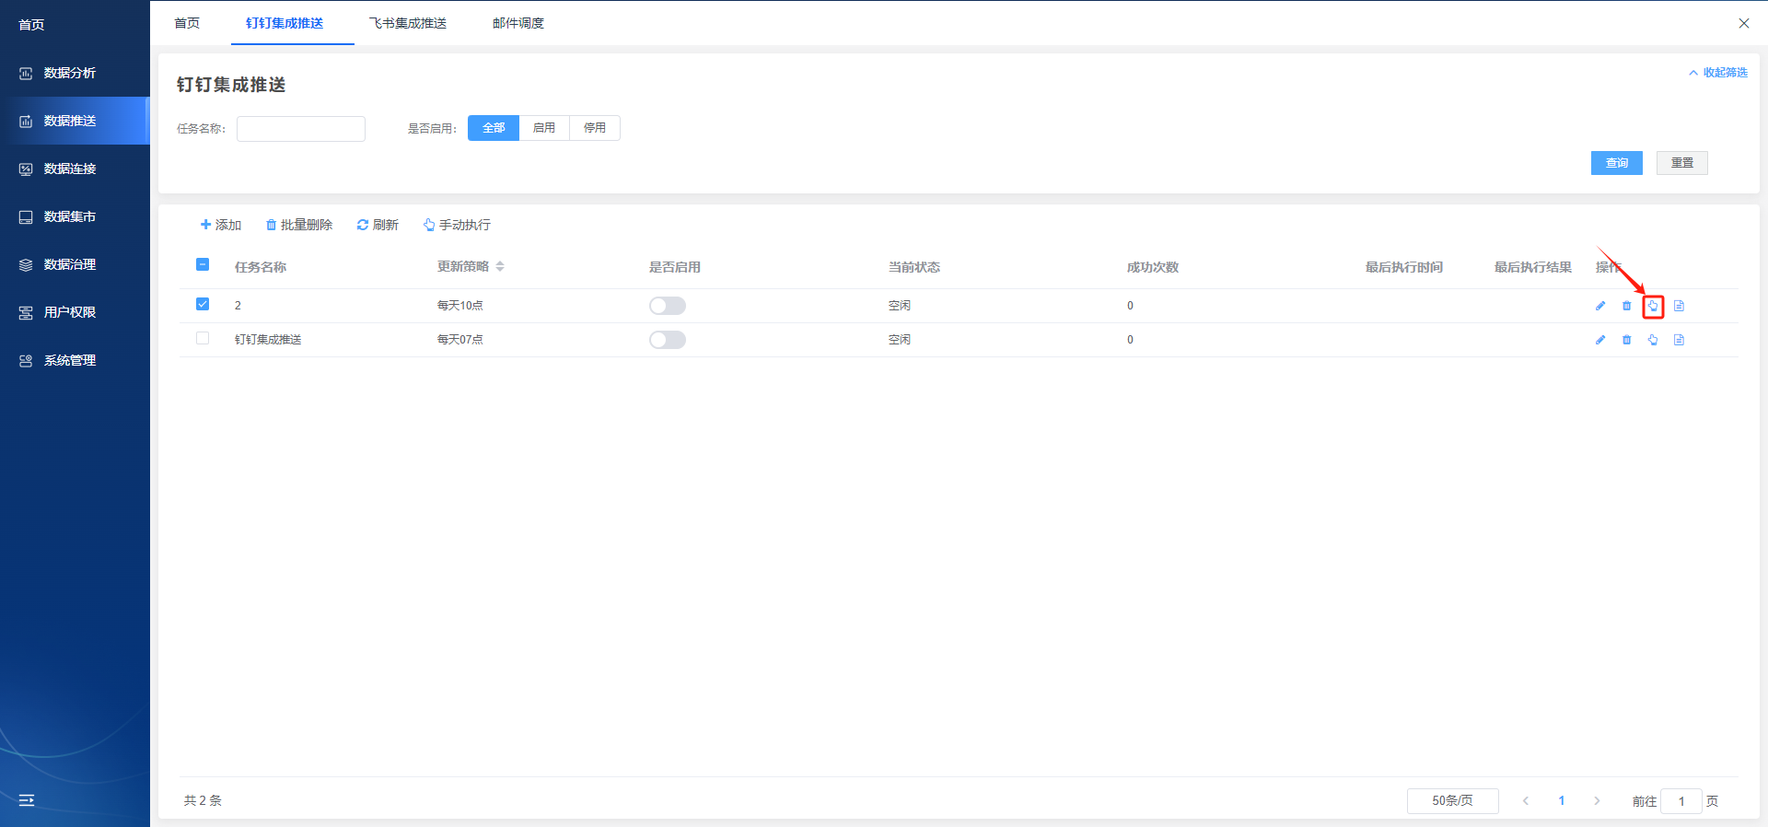
Task: Go to the previous page arrow
Action: point(1526,801)
